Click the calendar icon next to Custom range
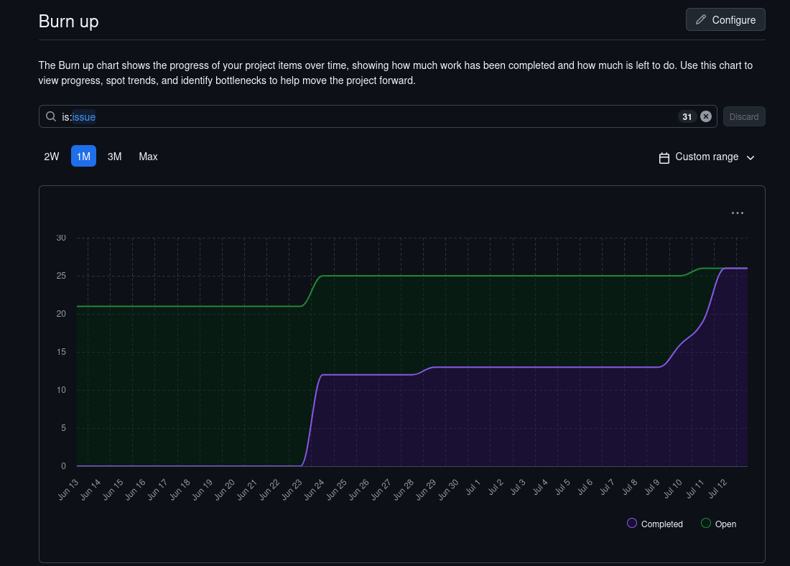Screen dimensions: 790x566 [664, 157]
